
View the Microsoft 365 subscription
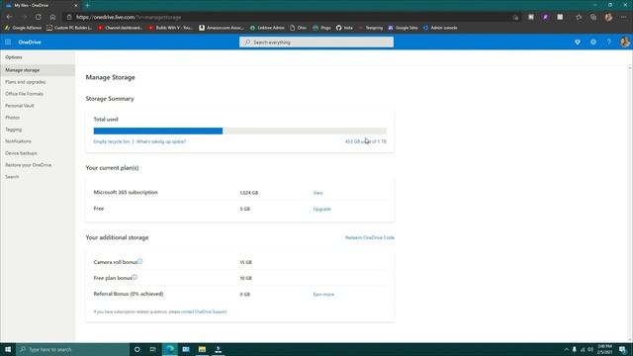[x=317, y=193]
